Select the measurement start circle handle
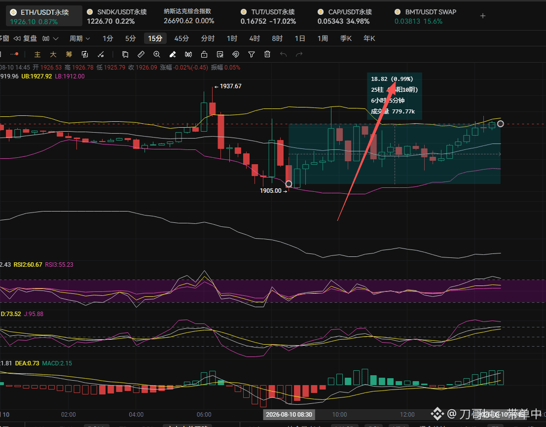The width and height of the screenshot is (546, 427). point(289,184)
